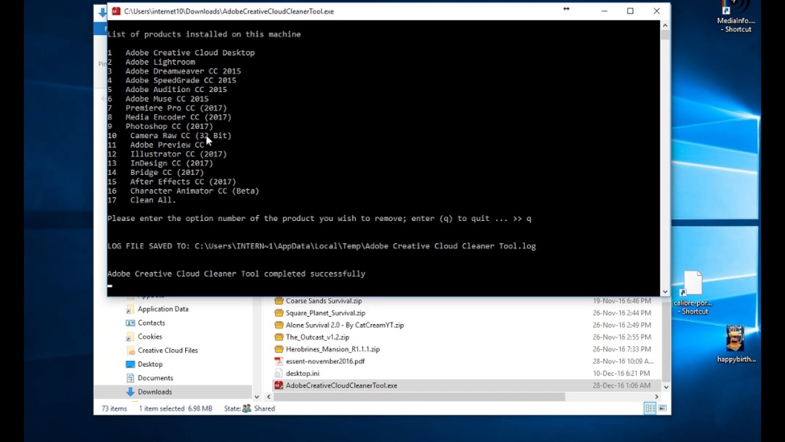The image size is (785, 442).
Task: Click the blue Downloads arrow icon
Action: click(130, 392)
